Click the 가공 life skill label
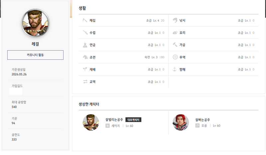This screenshot has height=155, width=266. coord(182,45)
